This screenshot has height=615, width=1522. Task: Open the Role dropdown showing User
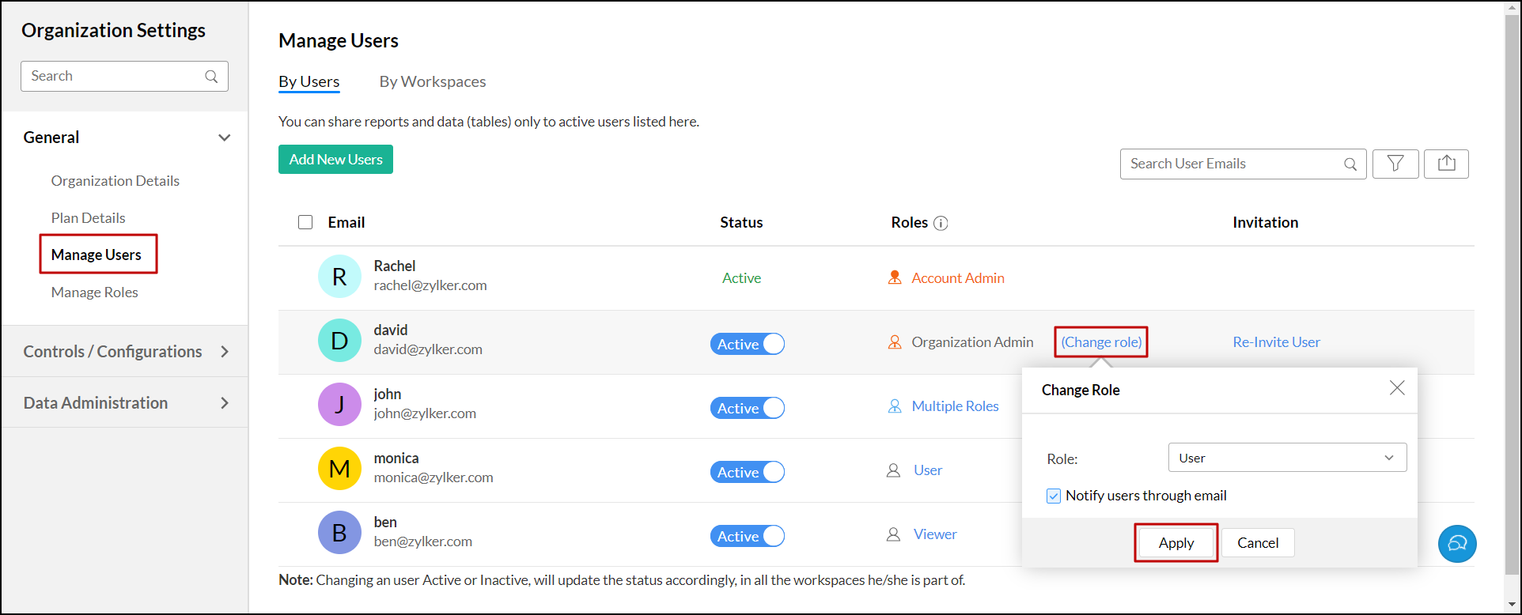tap(1286, 458)
